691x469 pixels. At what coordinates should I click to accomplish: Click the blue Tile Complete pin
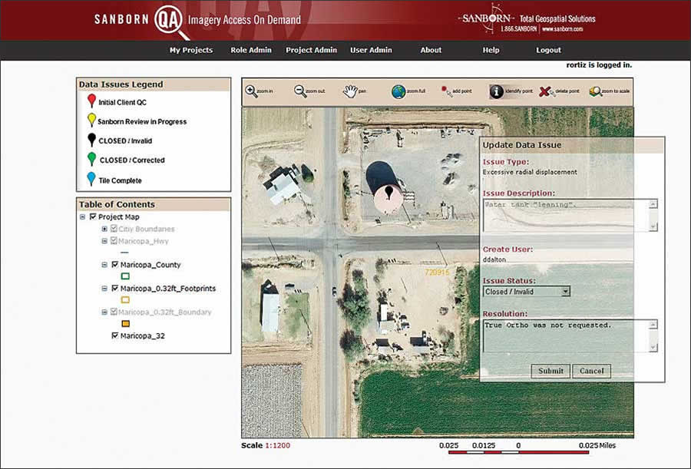pos(91,179)
